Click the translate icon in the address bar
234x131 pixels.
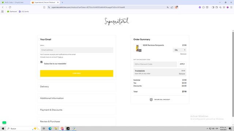pyautogui.click(x=168, y=7)
